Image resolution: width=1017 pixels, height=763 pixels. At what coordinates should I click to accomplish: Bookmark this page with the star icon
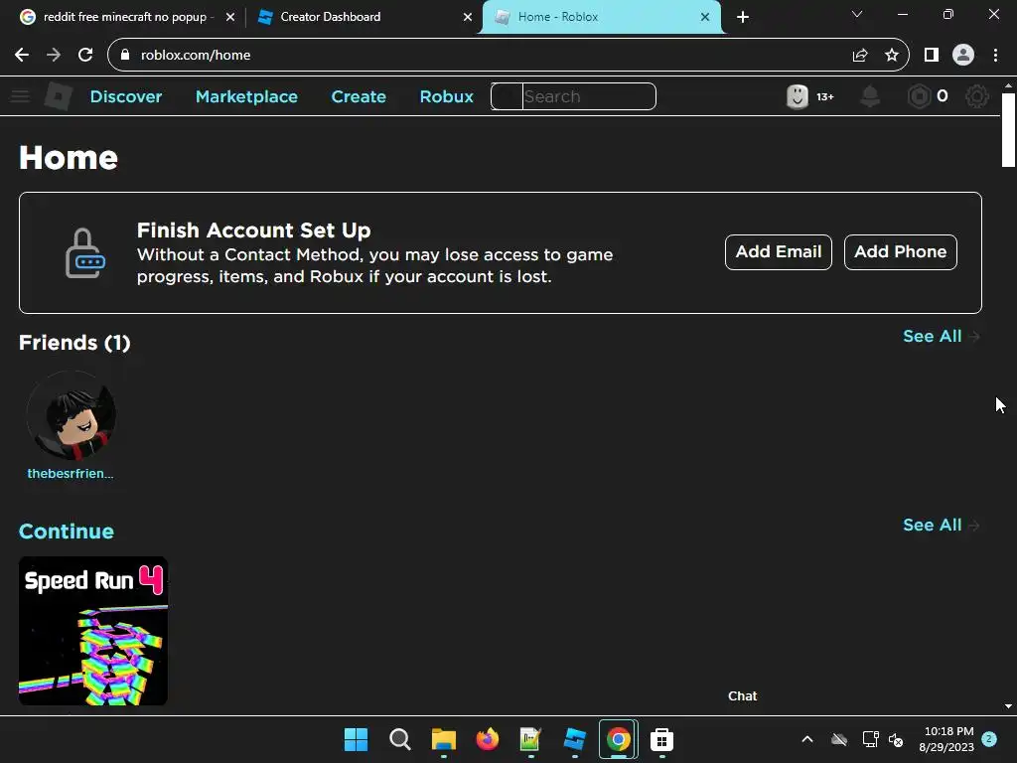click(892, 56)
